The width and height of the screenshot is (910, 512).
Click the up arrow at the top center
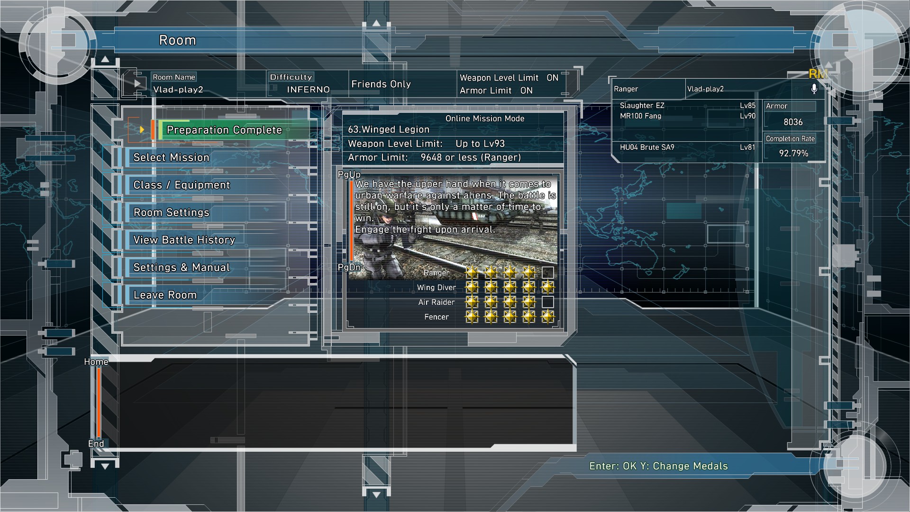click(x=376, y=23)
